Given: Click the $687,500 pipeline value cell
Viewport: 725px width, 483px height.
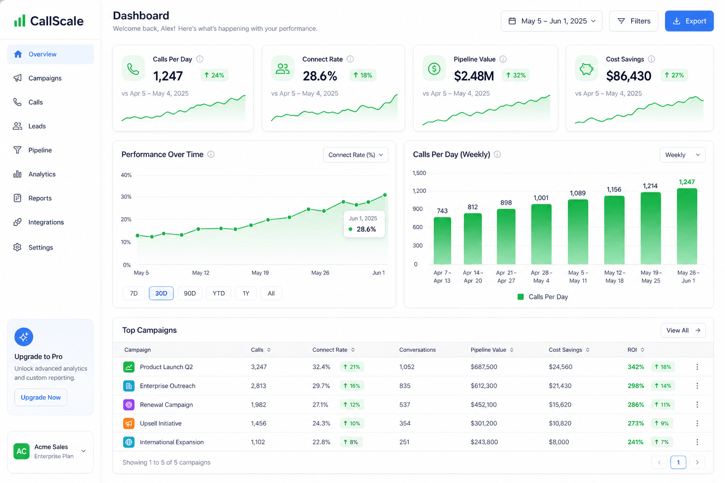Looking at the screenshot, I should point(484,367).
